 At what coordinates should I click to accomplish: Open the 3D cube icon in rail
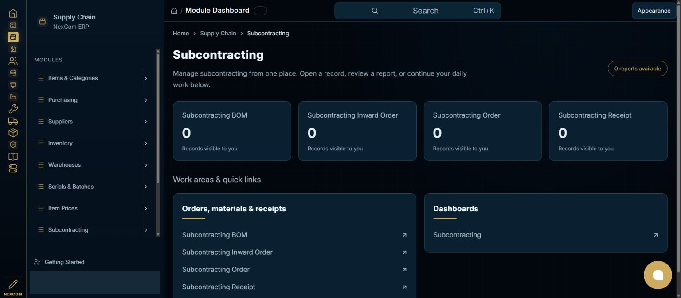(x=13, y=133)
